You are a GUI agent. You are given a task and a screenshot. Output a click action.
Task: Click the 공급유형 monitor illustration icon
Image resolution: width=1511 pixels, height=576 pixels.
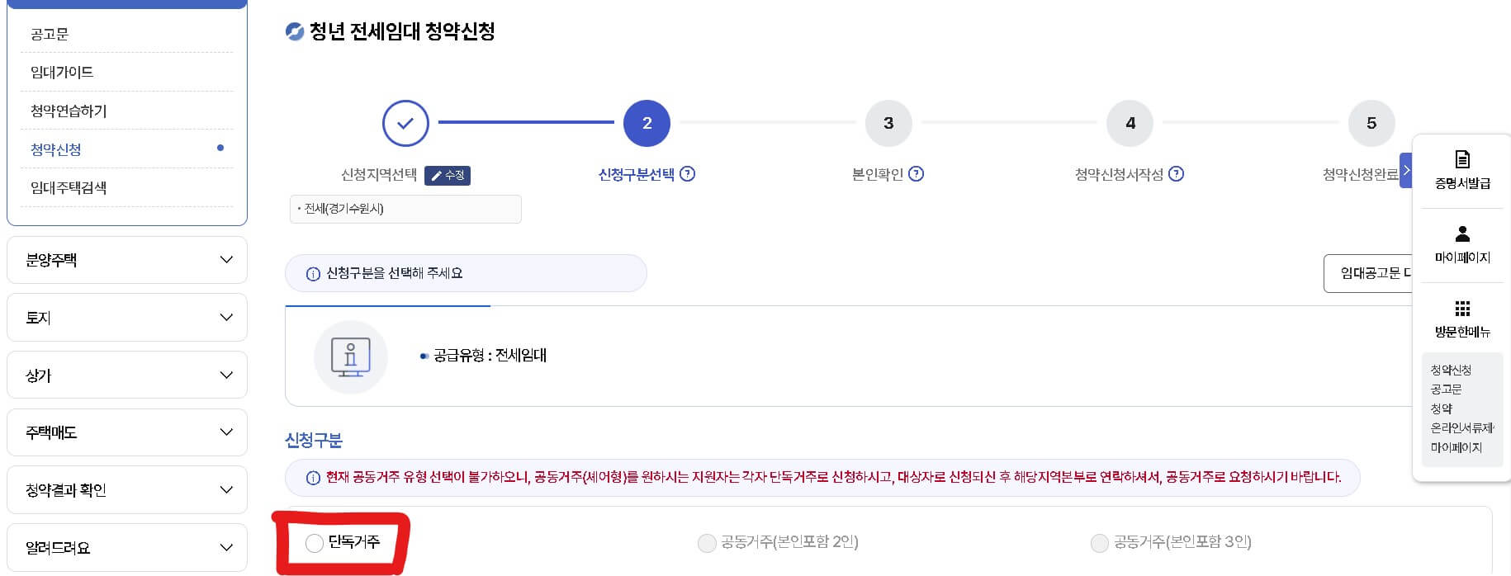[x=350, y=356]
